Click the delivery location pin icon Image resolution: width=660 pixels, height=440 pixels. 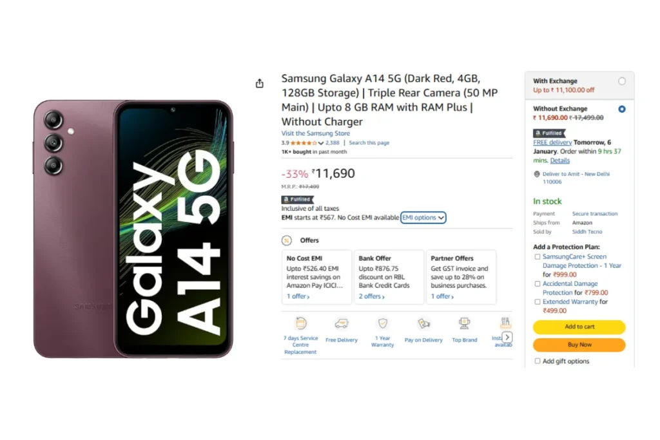click(x=537, y=174)
